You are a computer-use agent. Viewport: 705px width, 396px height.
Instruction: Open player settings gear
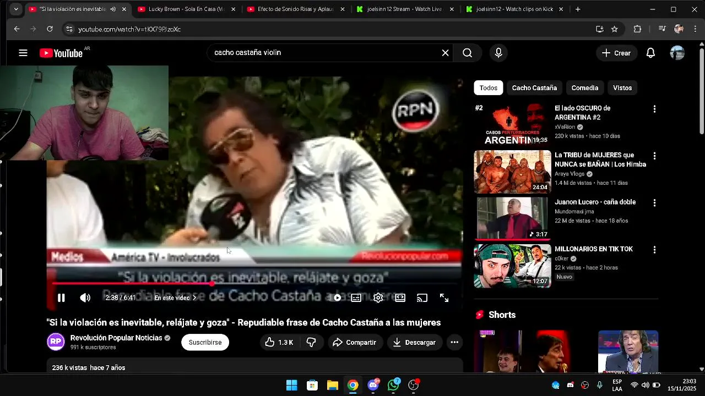(378, 298)
